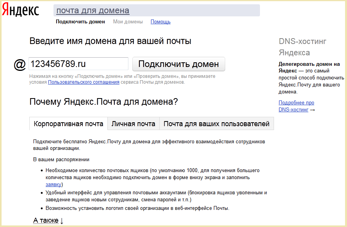Click the bullet about 'Возможность установить логотип'
Image resolution: width=347 pixels, height=227 pixels.
137,208
